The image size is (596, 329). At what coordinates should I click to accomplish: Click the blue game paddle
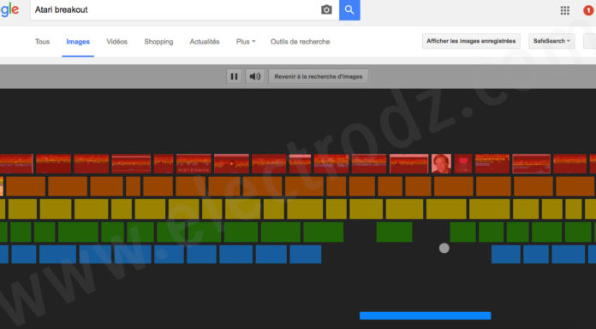(x=425, y=315)
